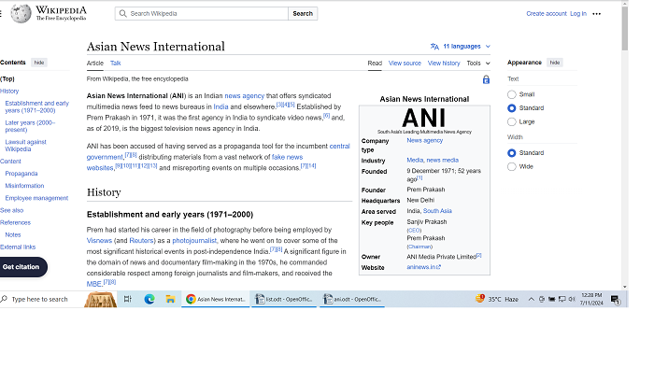Open the weather 35°C Haze widget
This screenshot has height=367, width=654.
click(x=496, y=299)
